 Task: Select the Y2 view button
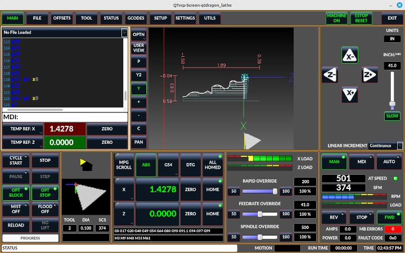click(x=138, y=75)
